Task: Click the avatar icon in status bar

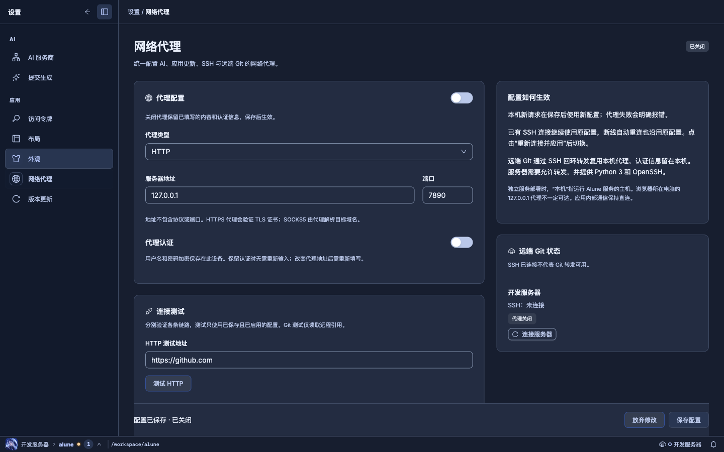Action: 12,444
